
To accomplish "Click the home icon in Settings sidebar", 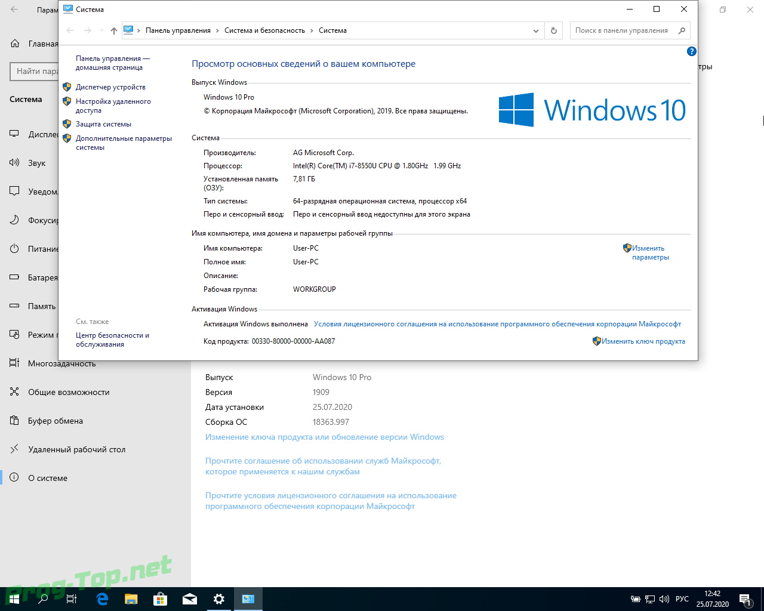I will (15, 44).
